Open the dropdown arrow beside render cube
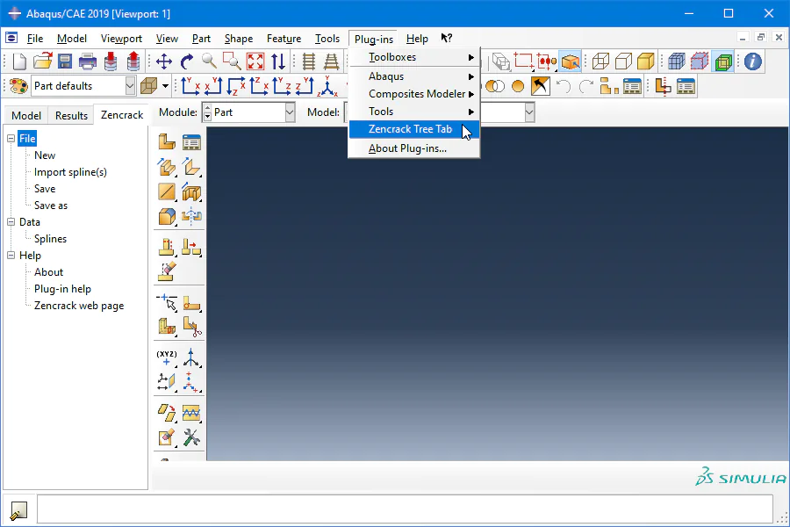 click(x=165, y=86)
